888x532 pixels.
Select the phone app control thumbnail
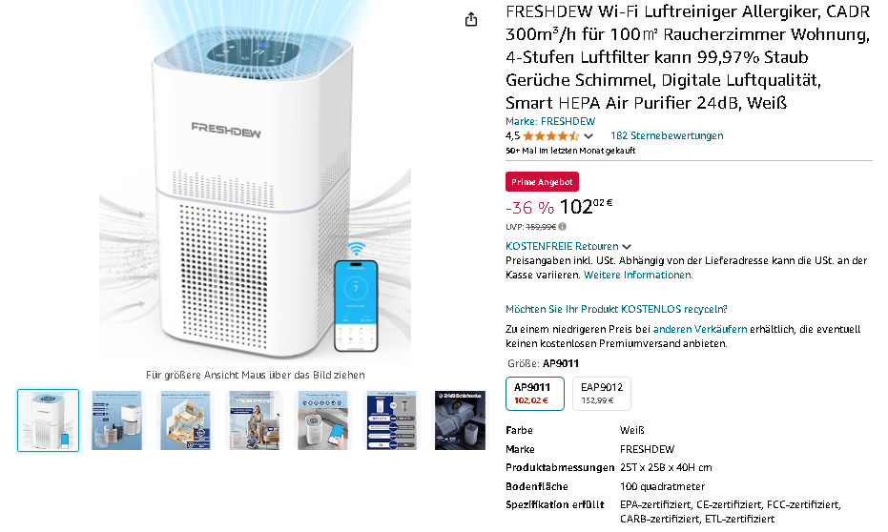click(x=322, y=419)
